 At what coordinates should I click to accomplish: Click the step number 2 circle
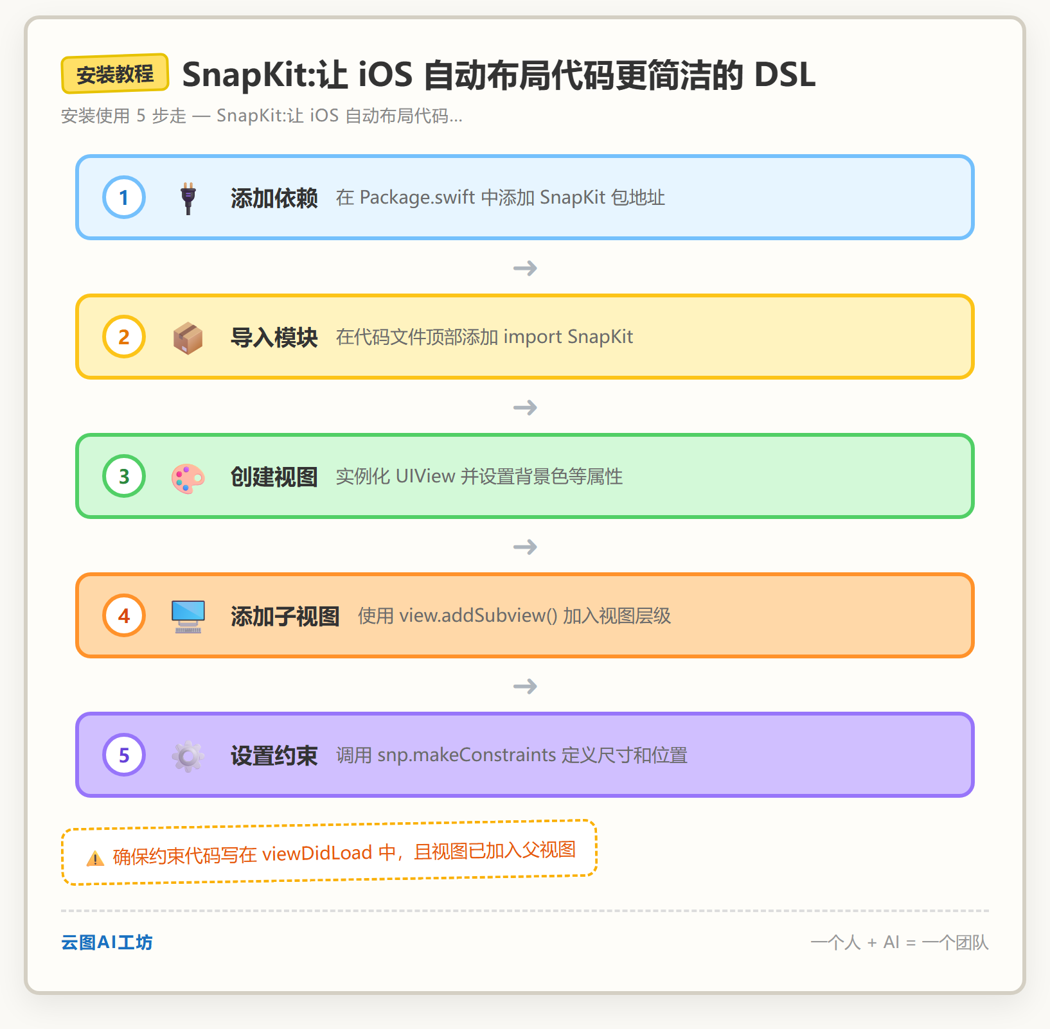pyautogui.click(x=124, y=337)
